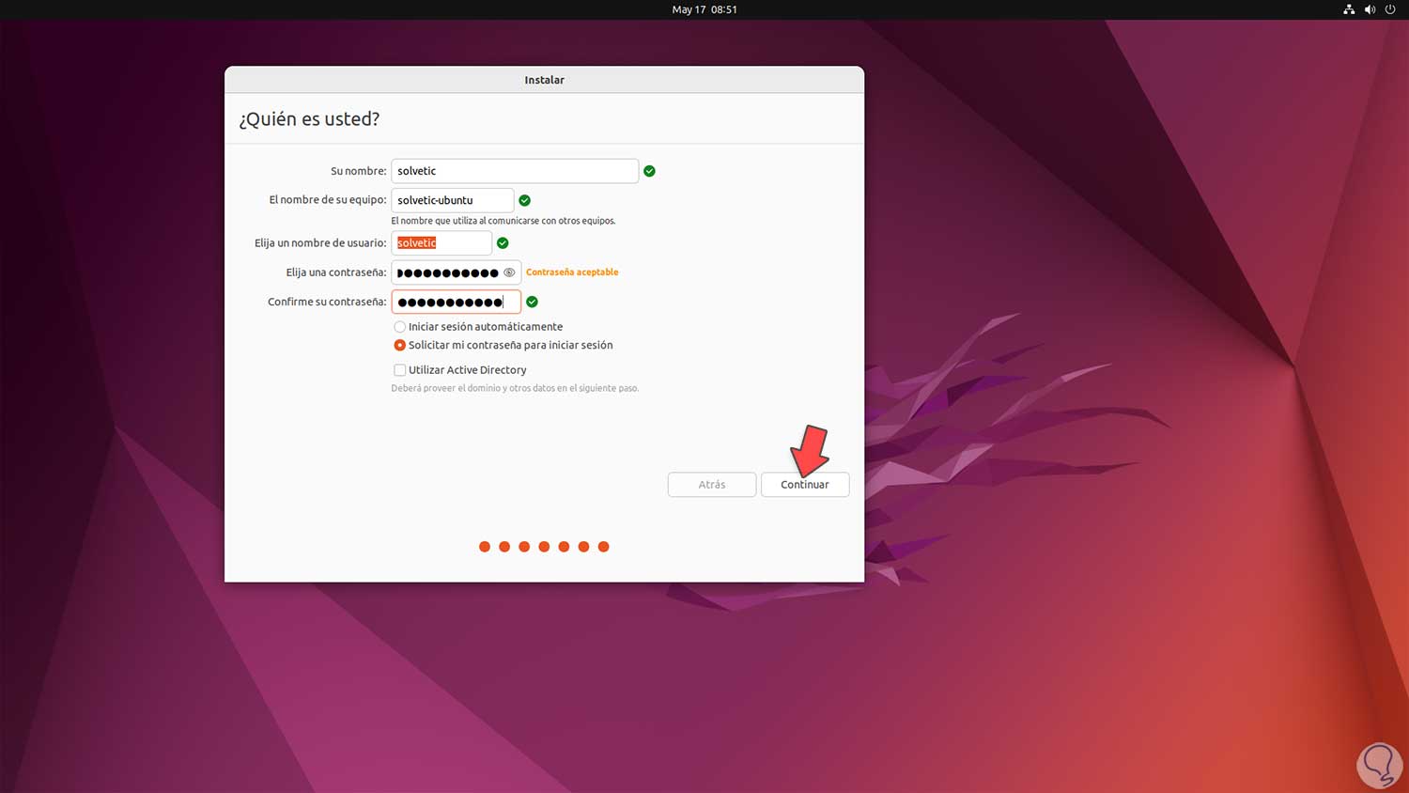The image size is (1409, 793).
Task: Enable the Utilizar Active Directory checkbox
Action: point(400,370)
